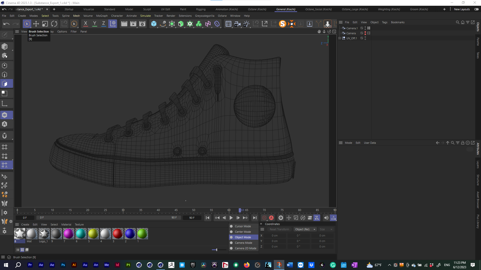This screenshot has width=481, height=270.
Task: Open the Size dropdown in Coordinates panel
Action: point(326,229)
